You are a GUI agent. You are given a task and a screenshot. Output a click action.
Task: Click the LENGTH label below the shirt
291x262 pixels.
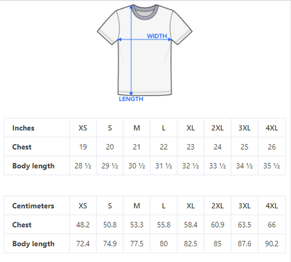(x=131, y=99)
